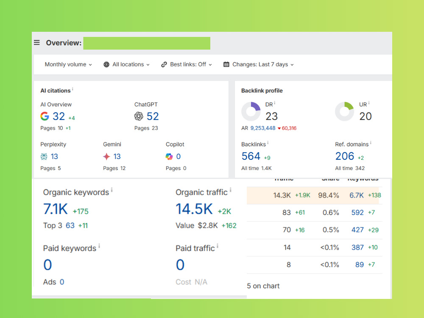
Task: Click the info icon beside AI citations
Action: point(73,89)
